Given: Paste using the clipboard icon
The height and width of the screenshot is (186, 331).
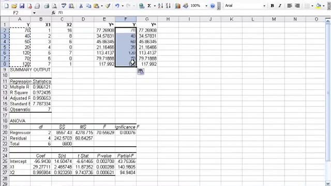Looking at the screenshot, I should [x=96, y=6].
